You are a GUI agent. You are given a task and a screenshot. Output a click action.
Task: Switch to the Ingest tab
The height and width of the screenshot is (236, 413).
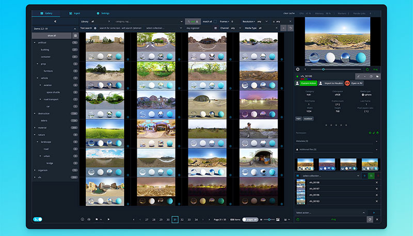click(74, 13)
